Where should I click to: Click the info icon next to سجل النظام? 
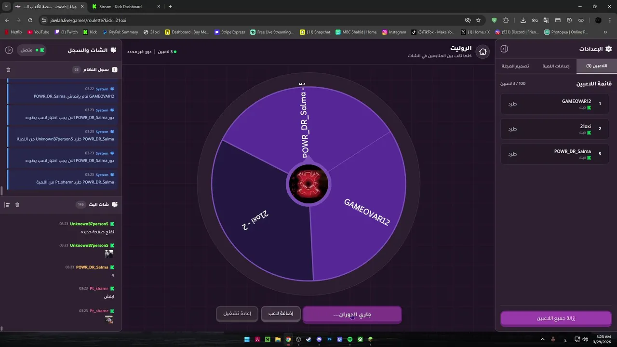[115, 70]
